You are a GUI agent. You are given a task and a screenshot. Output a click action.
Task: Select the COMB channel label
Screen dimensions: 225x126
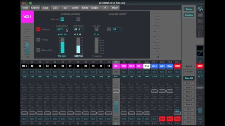click(177, 66)
